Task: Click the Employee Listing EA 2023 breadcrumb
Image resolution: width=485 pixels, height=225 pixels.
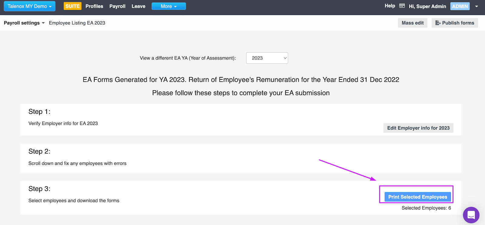Action: [77, 23]
